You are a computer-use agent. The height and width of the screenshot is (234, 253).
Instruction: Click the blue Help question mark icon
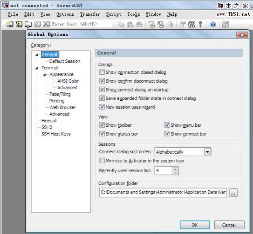click(213, 25)
